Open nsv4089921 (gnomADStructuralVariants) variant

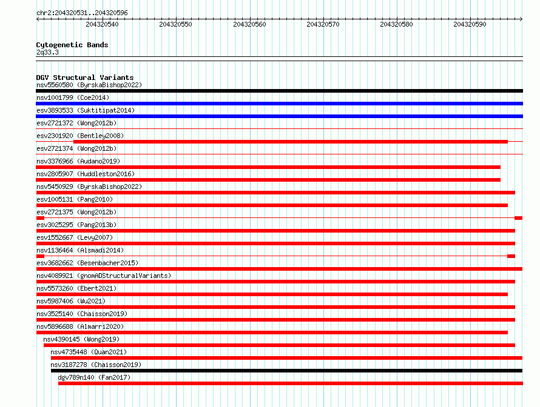(104, 276)
